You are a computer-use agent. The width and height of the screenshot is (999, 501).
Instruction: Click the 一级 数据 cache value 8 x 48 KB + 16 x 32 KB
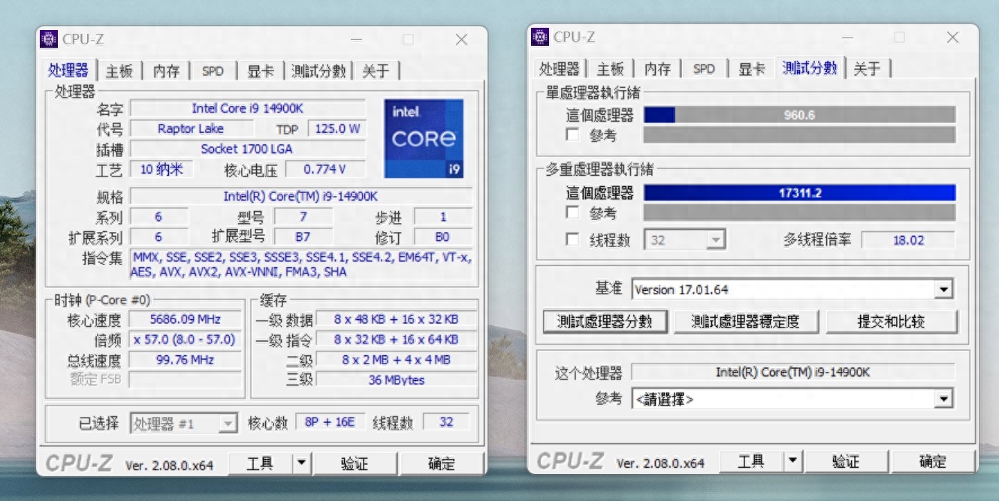click(x=397, y=319)
